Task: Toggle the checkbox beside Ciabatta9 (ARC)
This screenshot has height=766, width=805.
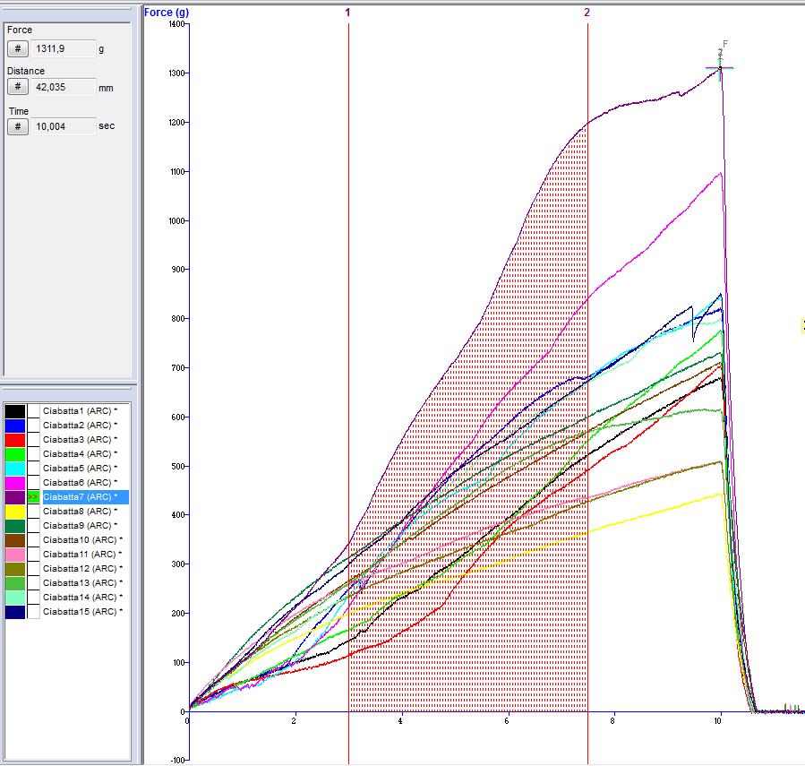Action: click(33, 526)
